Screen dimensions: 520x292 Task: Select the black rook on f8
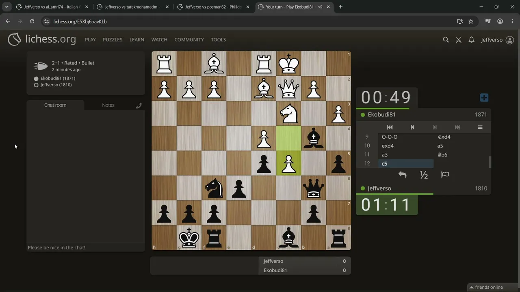click(x=214, y=238)
